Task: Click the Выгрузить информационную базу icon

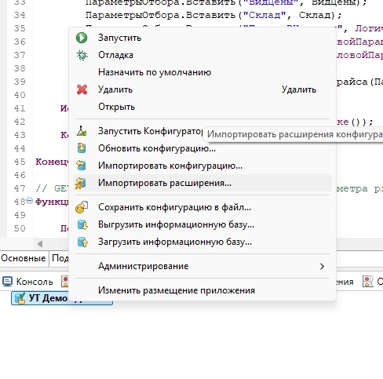Action: [82, 224]
